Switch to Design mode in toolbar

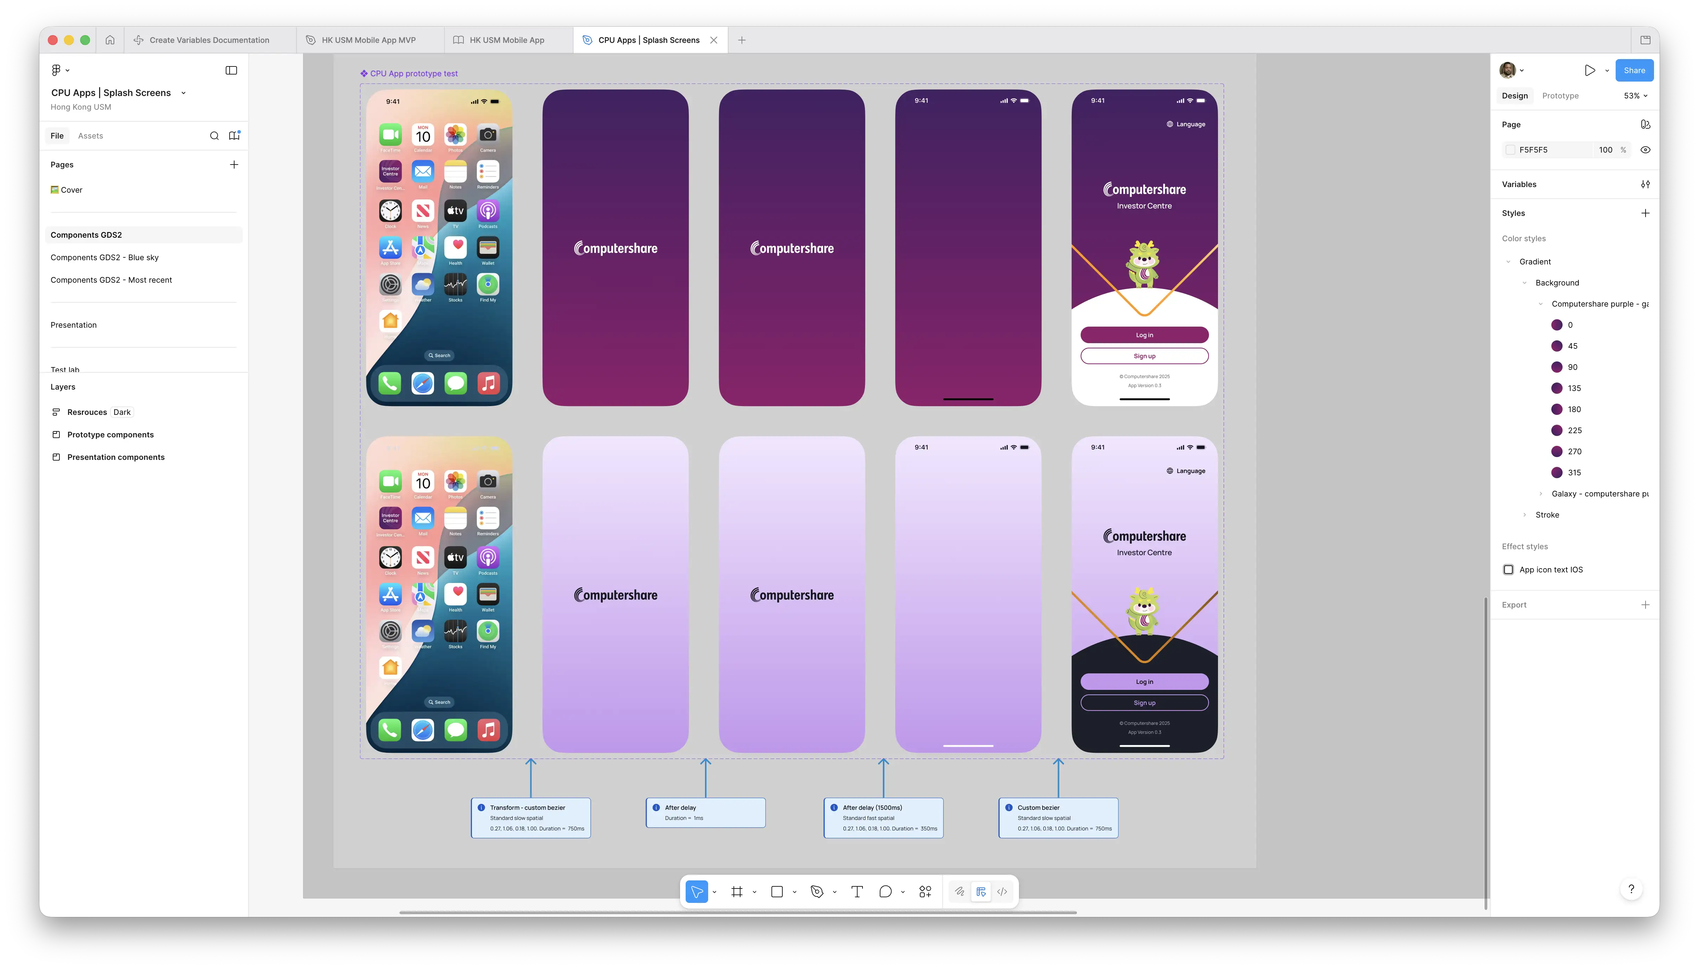tap(981, 892)
